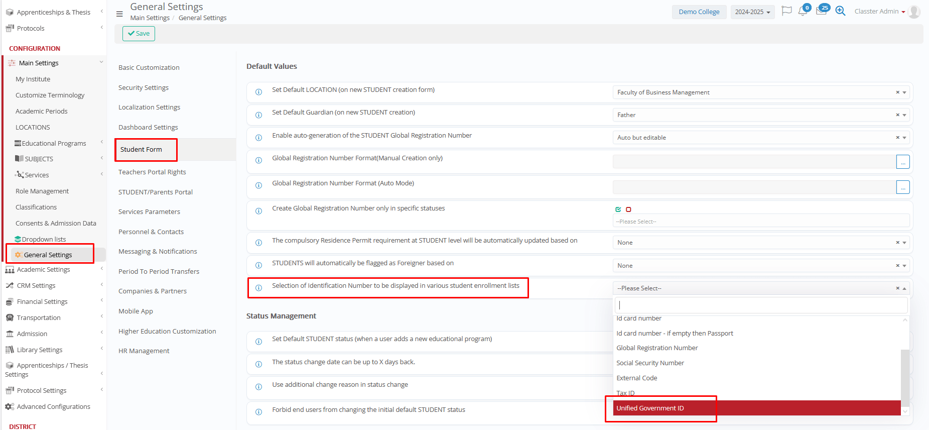Click the green select-all check icon
929x430 pixels.
click(618, 209)
